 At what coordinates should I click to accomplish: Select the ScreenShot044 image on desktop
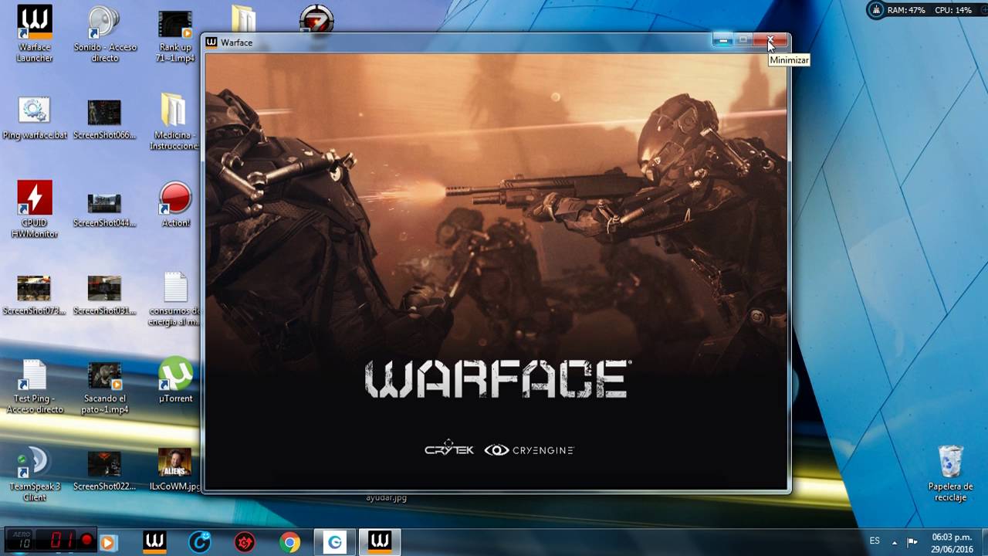tap(105, 208)
